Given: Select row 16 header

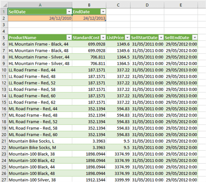Looking at the screenshot, I should (4, 109).
